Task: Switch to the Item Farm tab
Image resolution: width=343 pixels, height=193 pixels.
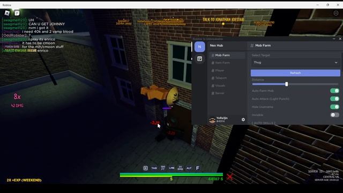Action: (227, 63)
